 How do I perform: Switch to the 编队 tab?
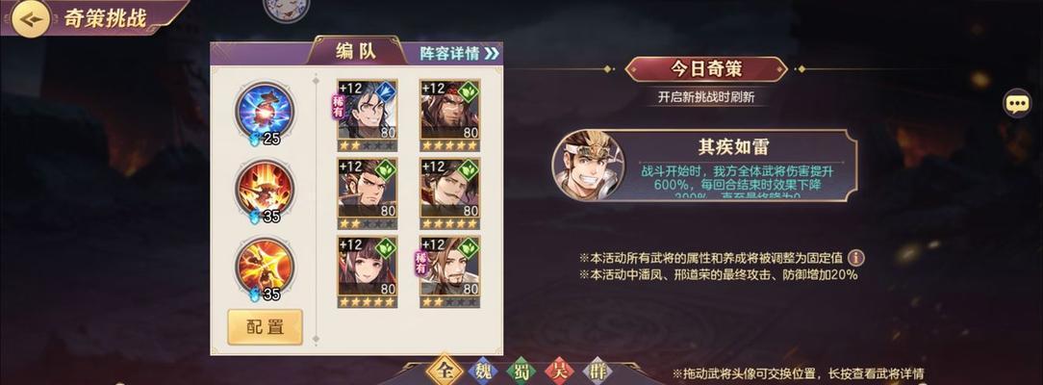(x=358, y=52)
